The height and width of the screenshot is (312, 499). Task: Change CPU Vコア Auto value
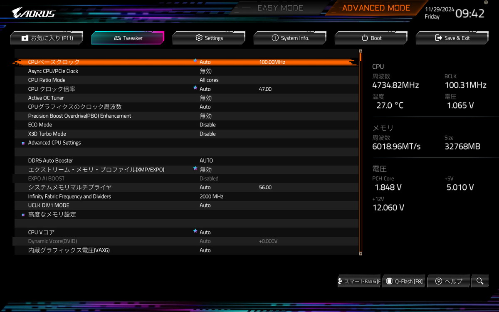click(x=205, y=232)
